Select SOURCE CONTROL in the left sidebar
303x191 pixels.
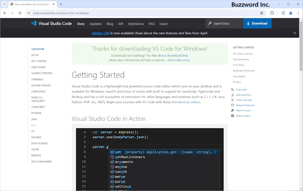[x=42, y=73]
